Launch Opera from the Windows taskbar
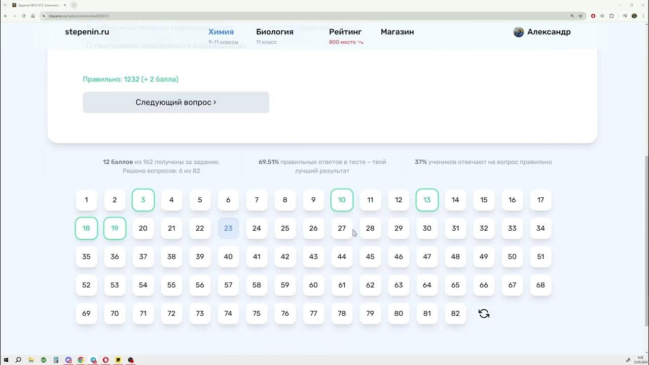The height and width of the screenshot is (365, 649). [x=105, y=360]
